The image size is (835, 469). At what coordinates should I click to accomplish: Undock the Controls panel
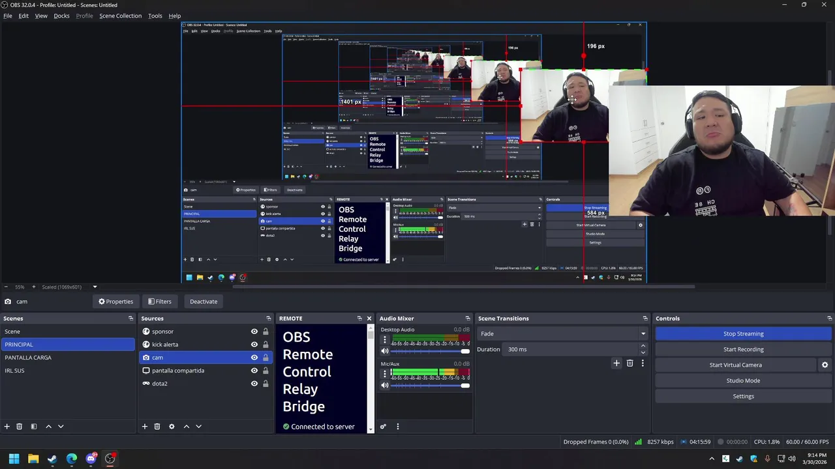pos(829,319)
